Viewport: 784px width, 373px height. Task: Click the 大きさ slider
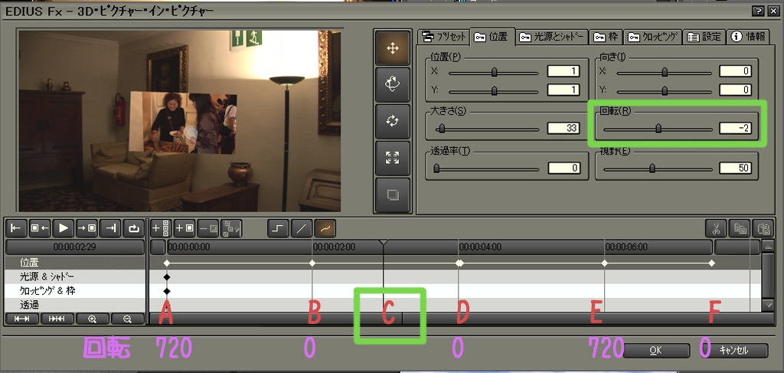[x=486, y=129]
